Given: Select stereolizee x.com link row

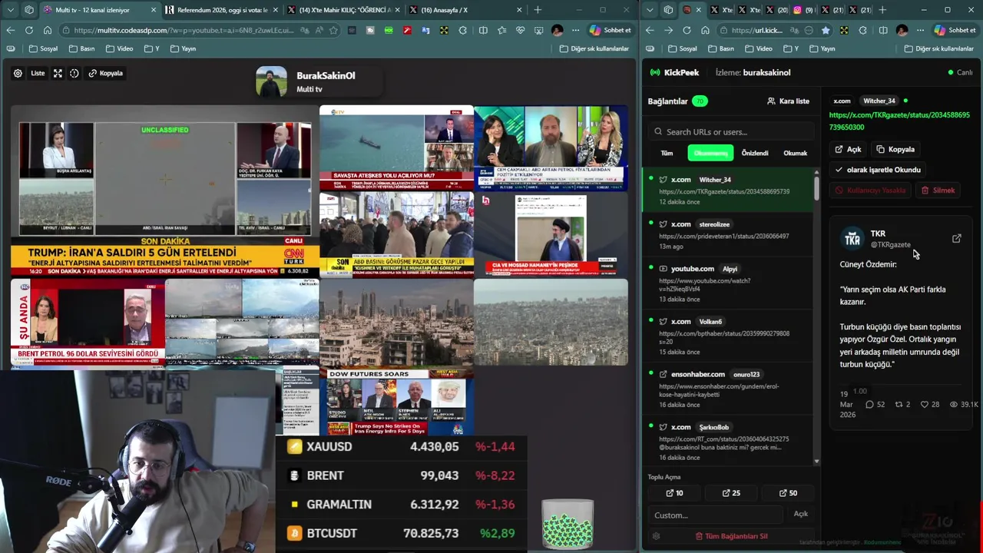Looking at the screenshot, I should coord(728,235).
